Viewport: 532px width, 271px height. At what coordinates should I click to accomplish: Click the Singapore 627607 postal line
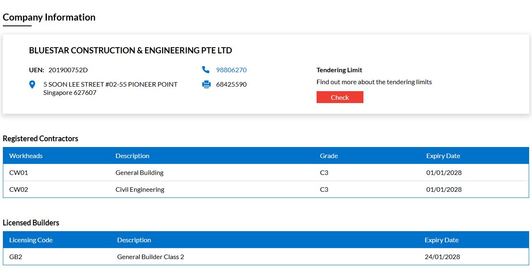tap(70, 93)
